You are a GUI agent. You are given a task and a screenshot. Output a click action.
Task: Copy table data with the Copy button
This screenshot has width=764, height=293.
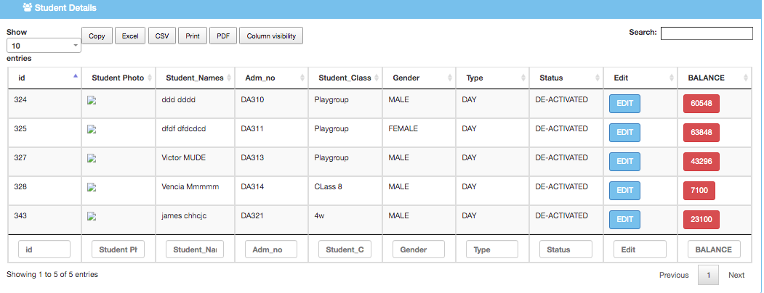pos(97,36)
